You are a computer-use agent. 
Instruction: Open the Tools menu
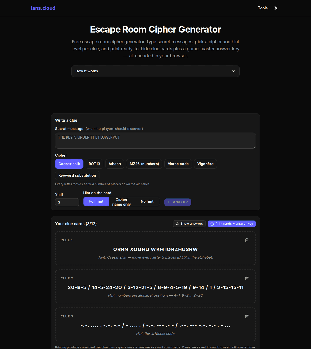(x=263, y=8)
